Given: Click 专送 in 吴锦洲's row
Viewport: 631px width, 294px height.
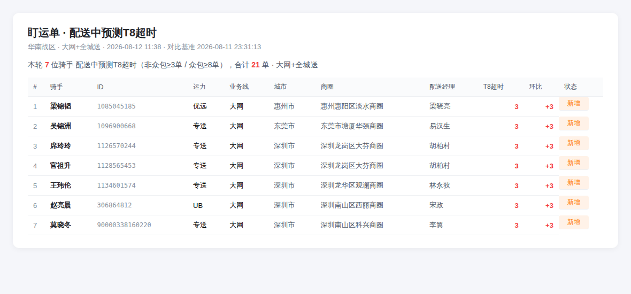Looking at the screenshot, I should [199, 126].
